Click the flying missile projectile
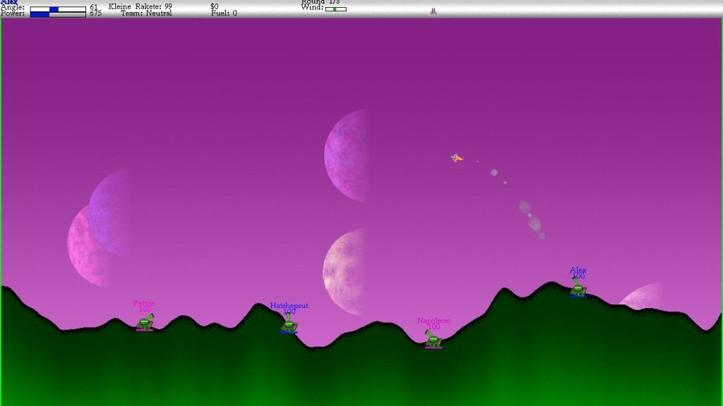This screenshot has width=723, height=406. click(x=457, y=158)
